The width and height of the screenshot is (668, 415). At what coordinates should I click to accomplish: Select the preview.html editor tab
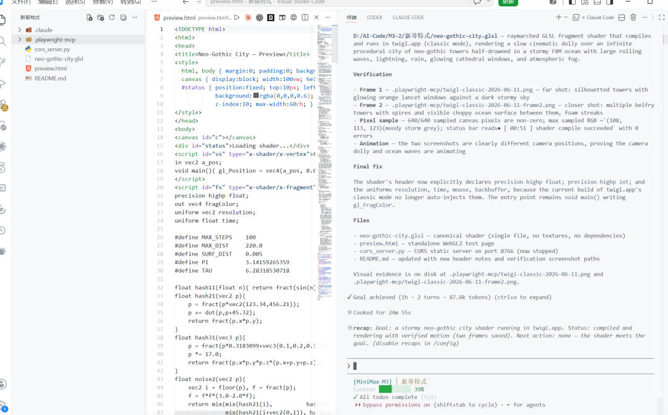(179, 17)
